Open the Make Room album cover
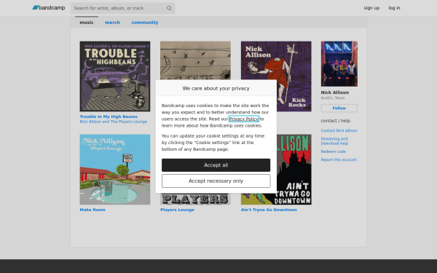 (115, 170)
